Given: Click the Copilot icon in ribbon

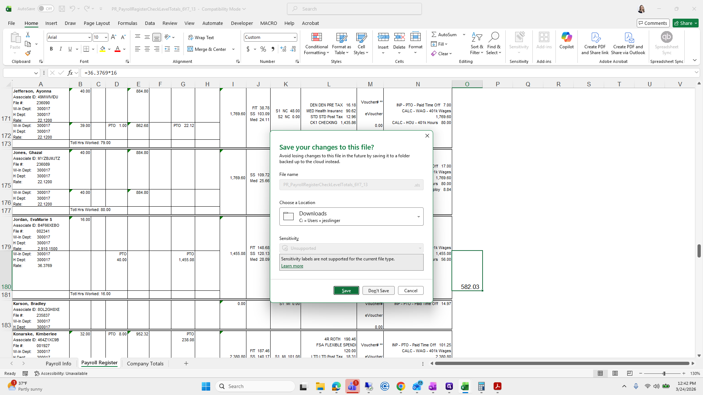Looking at the screenshot, I should pos(566,37).
